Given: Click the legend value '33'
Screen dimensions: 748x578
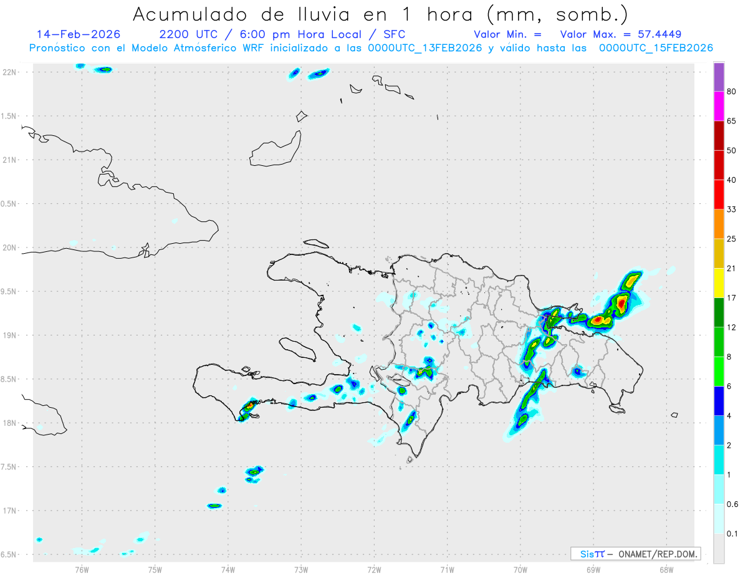Looking at the screenshot, I should point(731,210).
